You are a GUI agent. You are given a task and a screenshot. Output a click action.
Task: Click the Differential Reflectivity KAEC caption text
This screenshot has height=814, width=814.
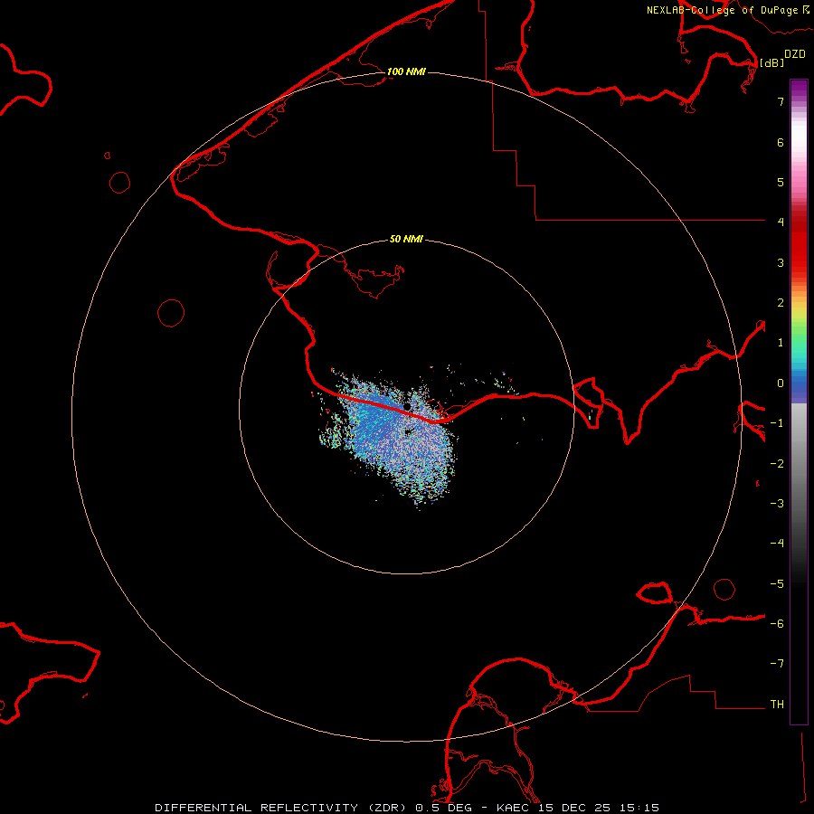point(407,808)
